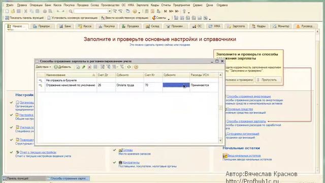Open the Основные средства link
Screen dimensions: 325x183
click(240, 109)
